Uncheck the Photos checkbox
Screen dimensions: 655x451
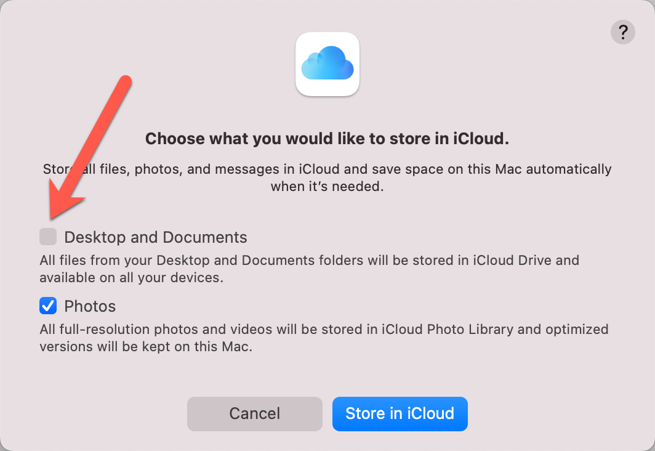pyautogui.click(x=48, y=306)
